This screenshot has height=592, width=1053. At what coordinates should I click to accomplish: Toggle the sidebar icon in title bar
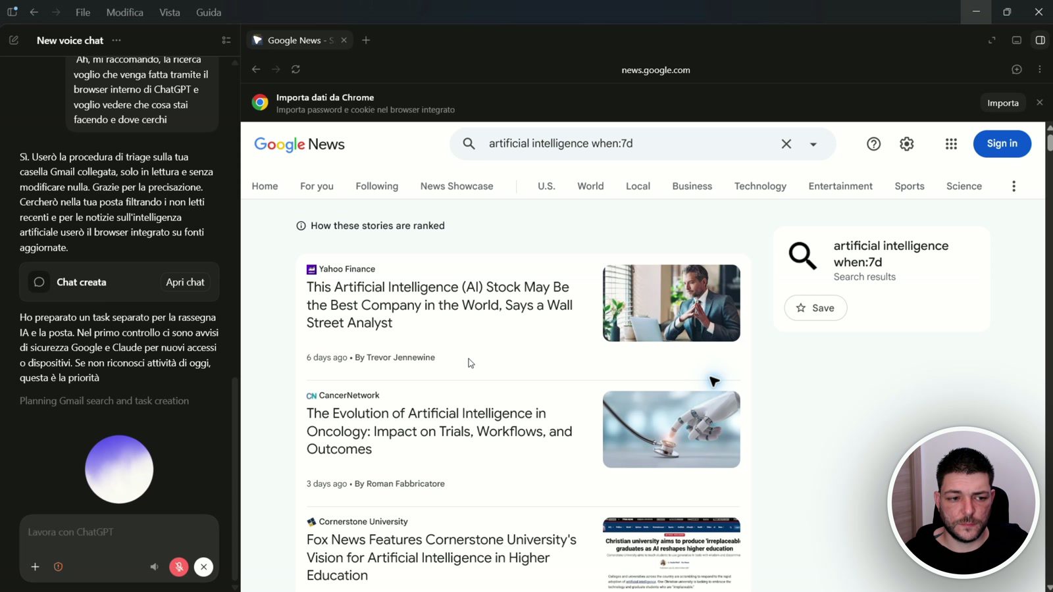tap(12, 12)
